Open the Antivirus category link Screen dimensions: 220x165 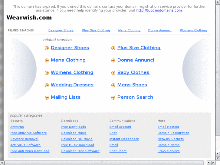(17, 127)
